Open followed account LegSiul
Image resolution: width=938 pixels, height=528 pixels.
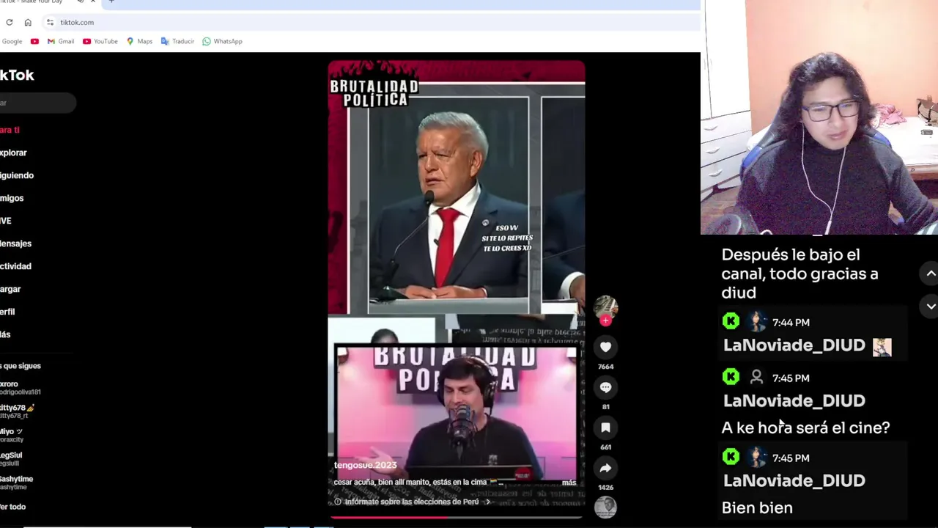point(11,459)
